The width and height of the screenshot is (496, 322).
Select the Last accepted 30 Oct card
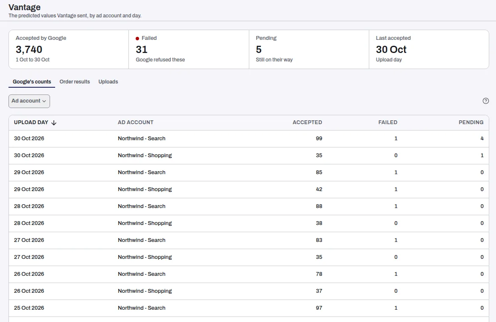coord(429,49)
